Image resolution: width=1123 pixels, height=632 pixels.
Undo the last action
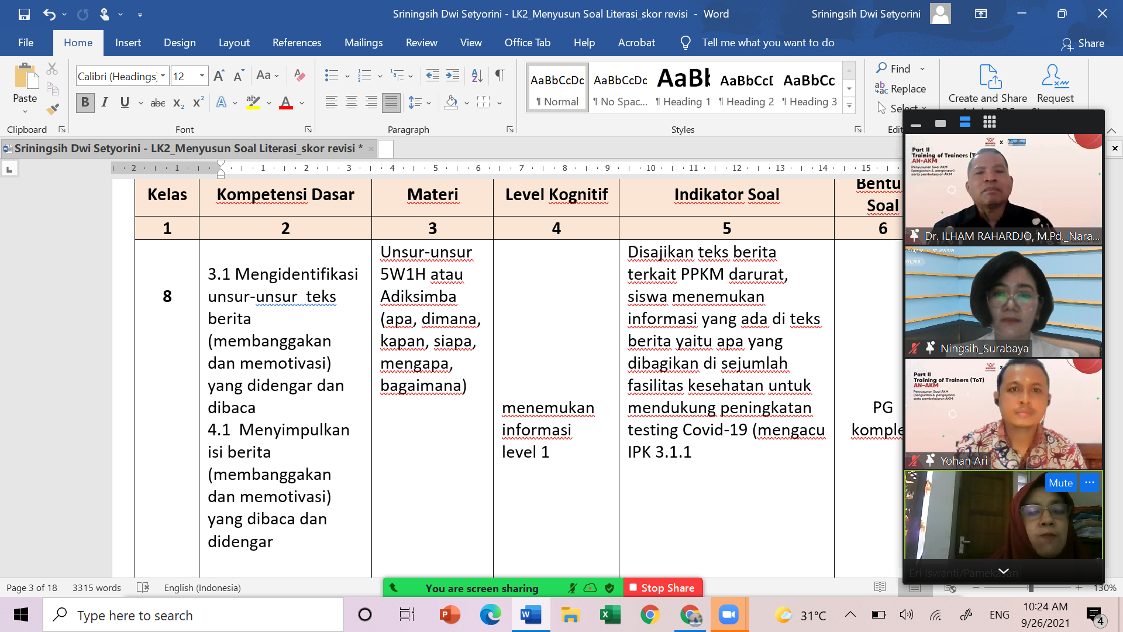click(49, 14)
